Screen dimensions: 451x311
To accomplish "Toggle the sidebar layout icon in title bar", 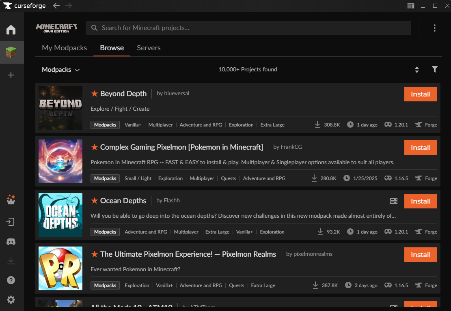I will coord(411,6).
